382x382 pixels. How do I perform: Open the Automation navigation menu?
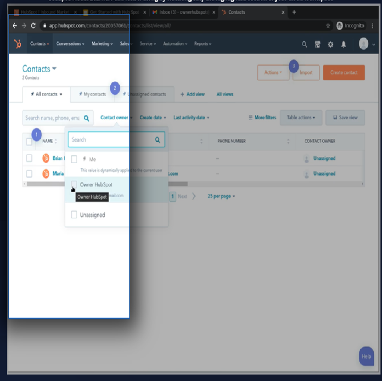tap(175, 44)
